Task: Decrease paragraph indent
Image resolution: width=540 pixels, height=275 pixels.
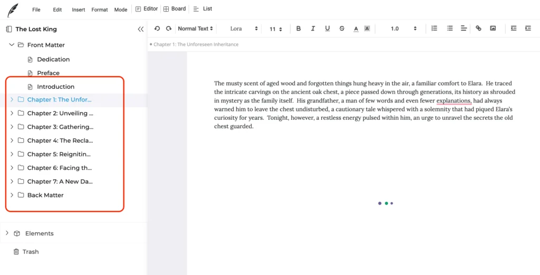Action: click(514, 28)
